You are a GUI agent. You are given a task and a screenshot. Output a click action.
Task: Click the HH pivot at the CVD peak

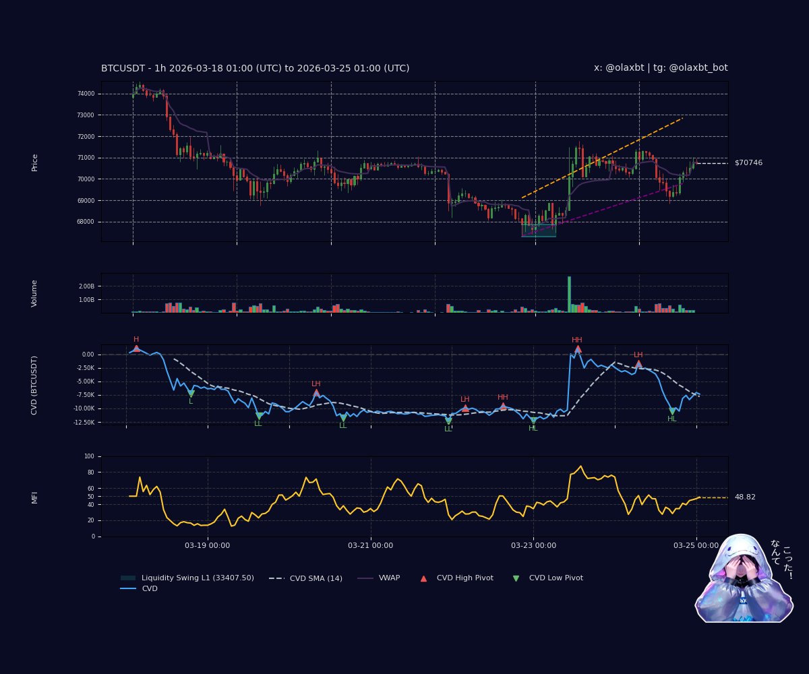578,349
